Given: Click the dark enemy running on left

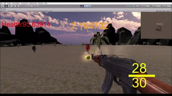Looking at the screenshot, I should click(34, 49).
